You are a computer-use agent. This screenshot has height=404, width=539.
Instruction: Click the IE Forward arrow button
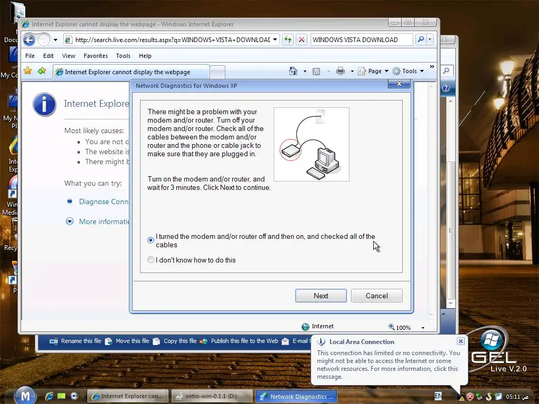pos(44,40)
